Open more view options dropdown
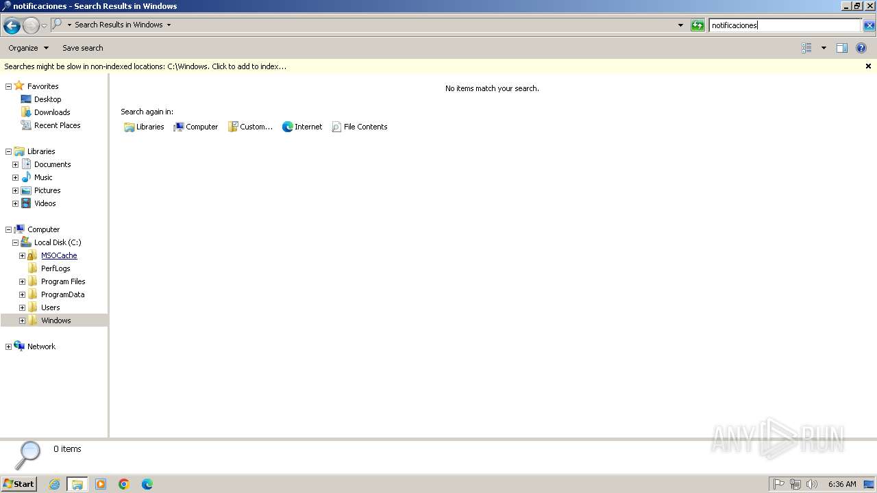This screenshot has width=877, height=493. click(824, 48)
